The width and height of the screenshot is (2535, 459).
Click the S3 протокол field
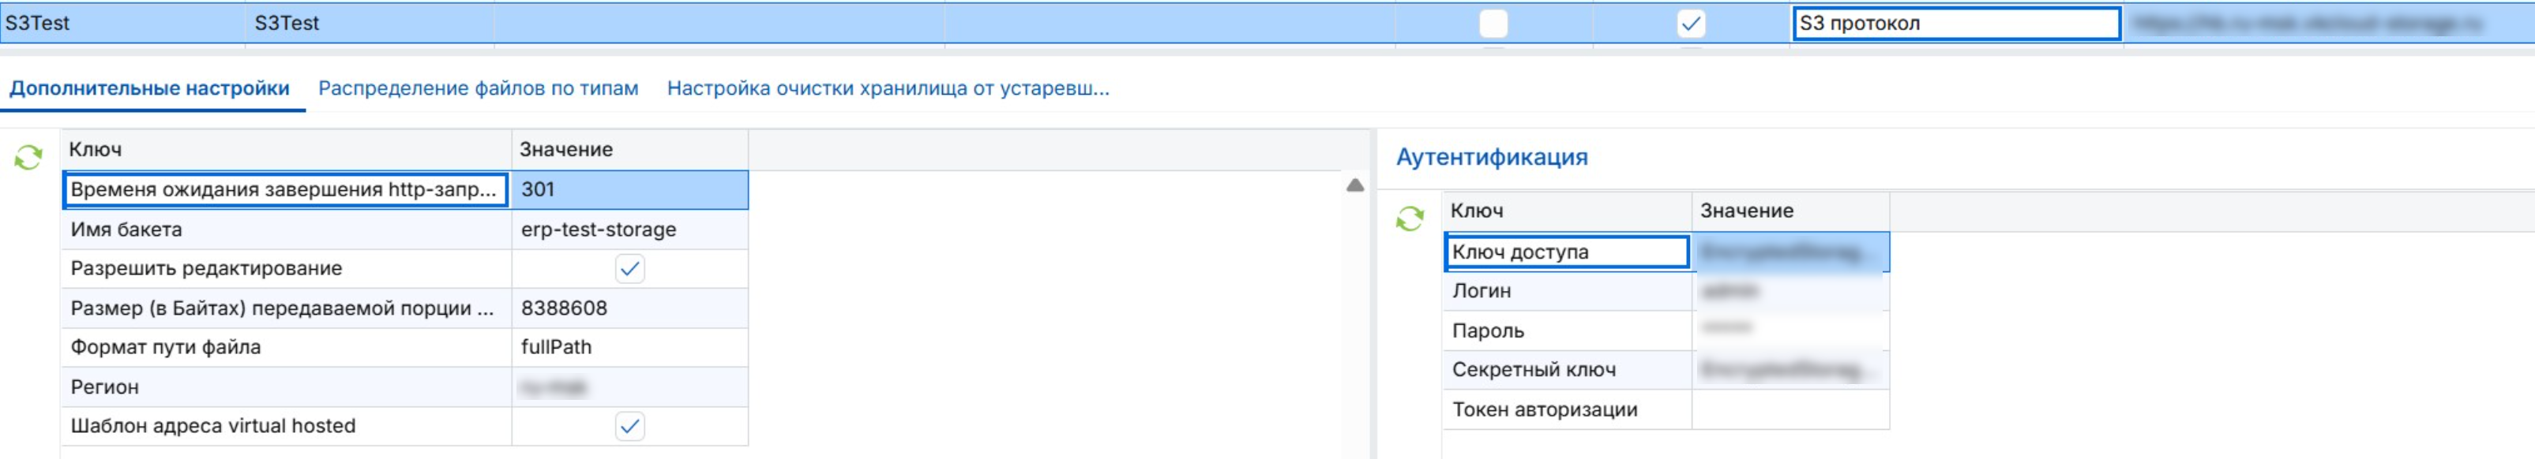(1955, 24)
